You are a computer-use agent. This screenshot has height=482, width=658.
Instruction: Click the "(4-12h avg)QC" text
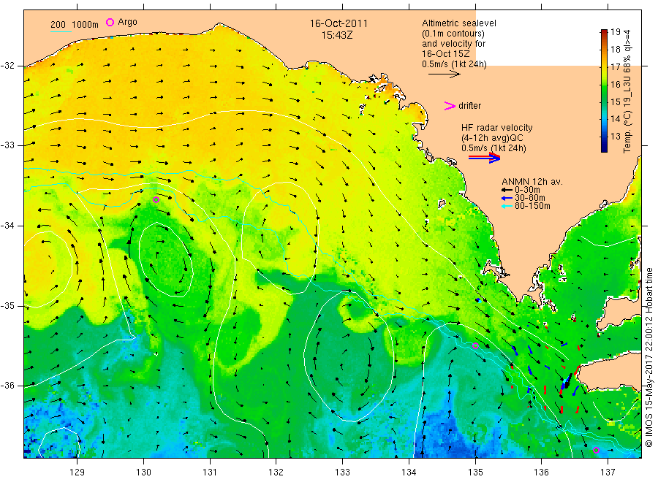(x=492, y=138)
